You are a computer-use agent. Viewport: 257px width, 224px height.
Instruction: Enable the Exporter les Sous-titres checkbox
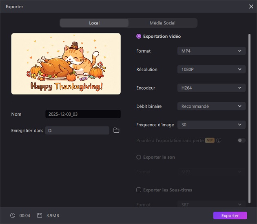pyautogui.click(x=139, y=190)
